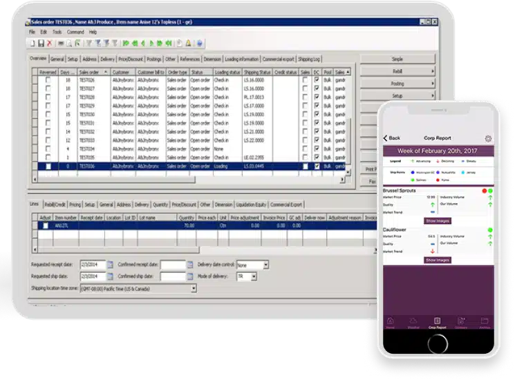This screenshot has width=515, height=380.
Task: Open the Command menu
Action: click(x=75, y=32)
